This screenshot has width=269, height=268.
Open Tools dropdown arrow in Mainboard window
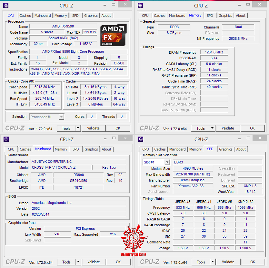[78, 262]
